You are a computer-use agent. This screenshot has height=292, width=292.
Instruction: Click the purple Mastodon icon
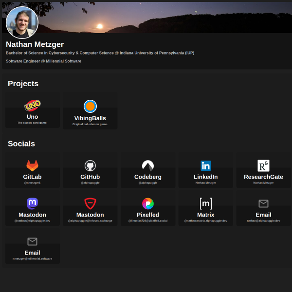click(x=33, y=203)
